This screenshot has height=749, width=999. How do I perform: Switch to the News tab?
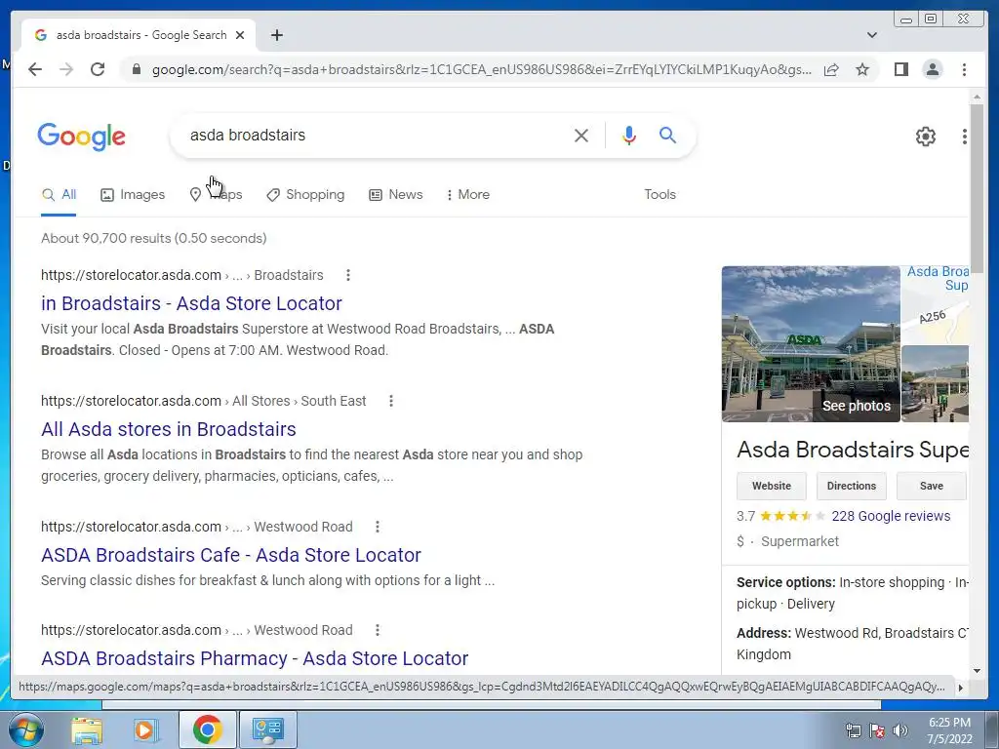tap(396, 195)
